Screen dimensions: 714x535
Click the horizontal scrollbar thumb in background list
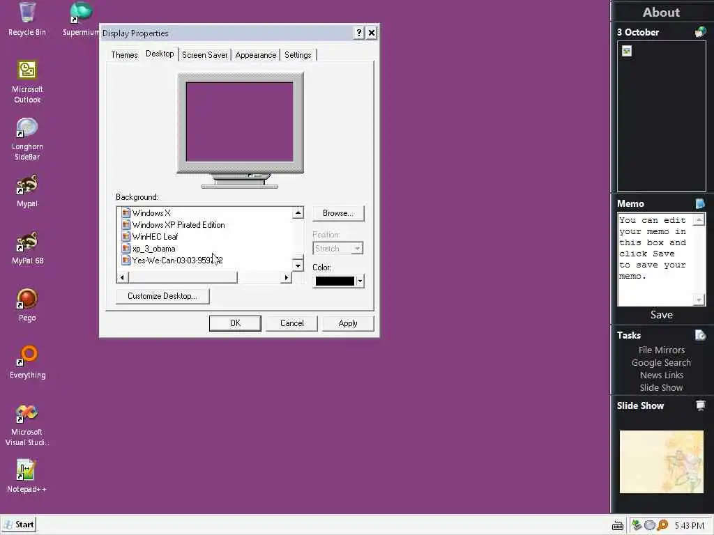[183, 277]
